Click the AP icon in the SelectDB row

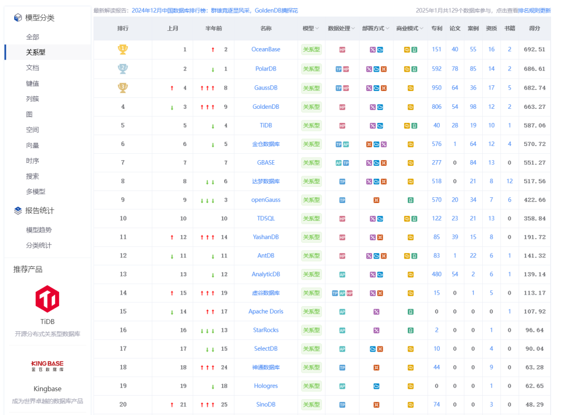coord(342,349)
